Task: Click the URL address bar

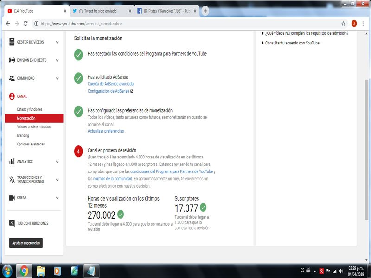Action: pos(189,24)
